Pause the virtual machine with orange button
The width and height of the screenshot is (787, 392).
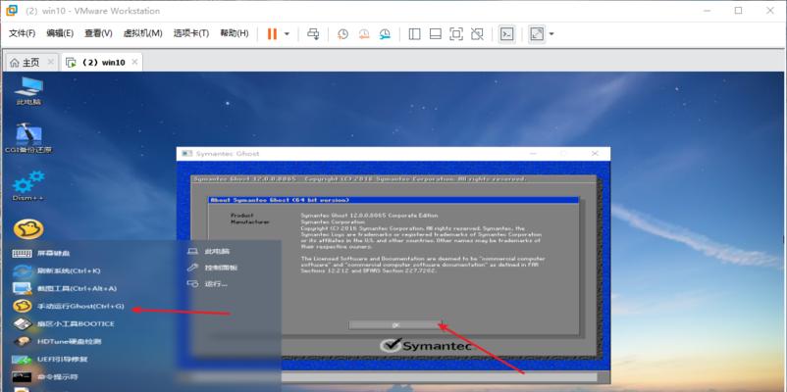(x=272, y=34)
